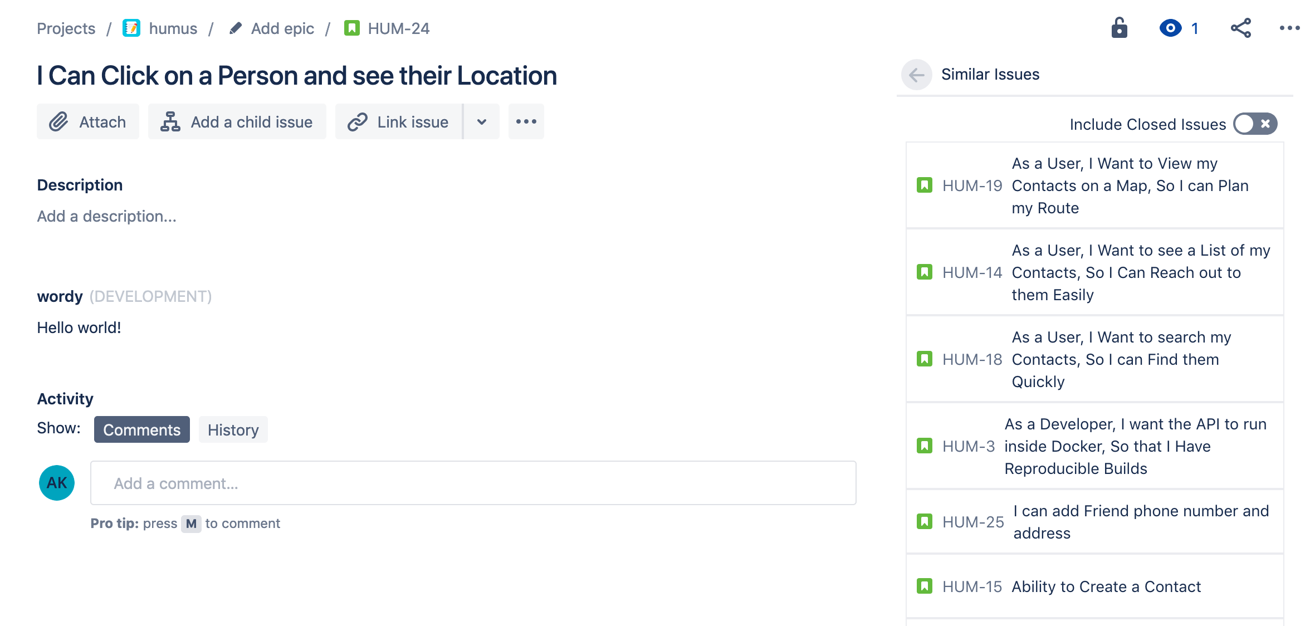Open the ellipsis menu after Link issue

[526, 121]
